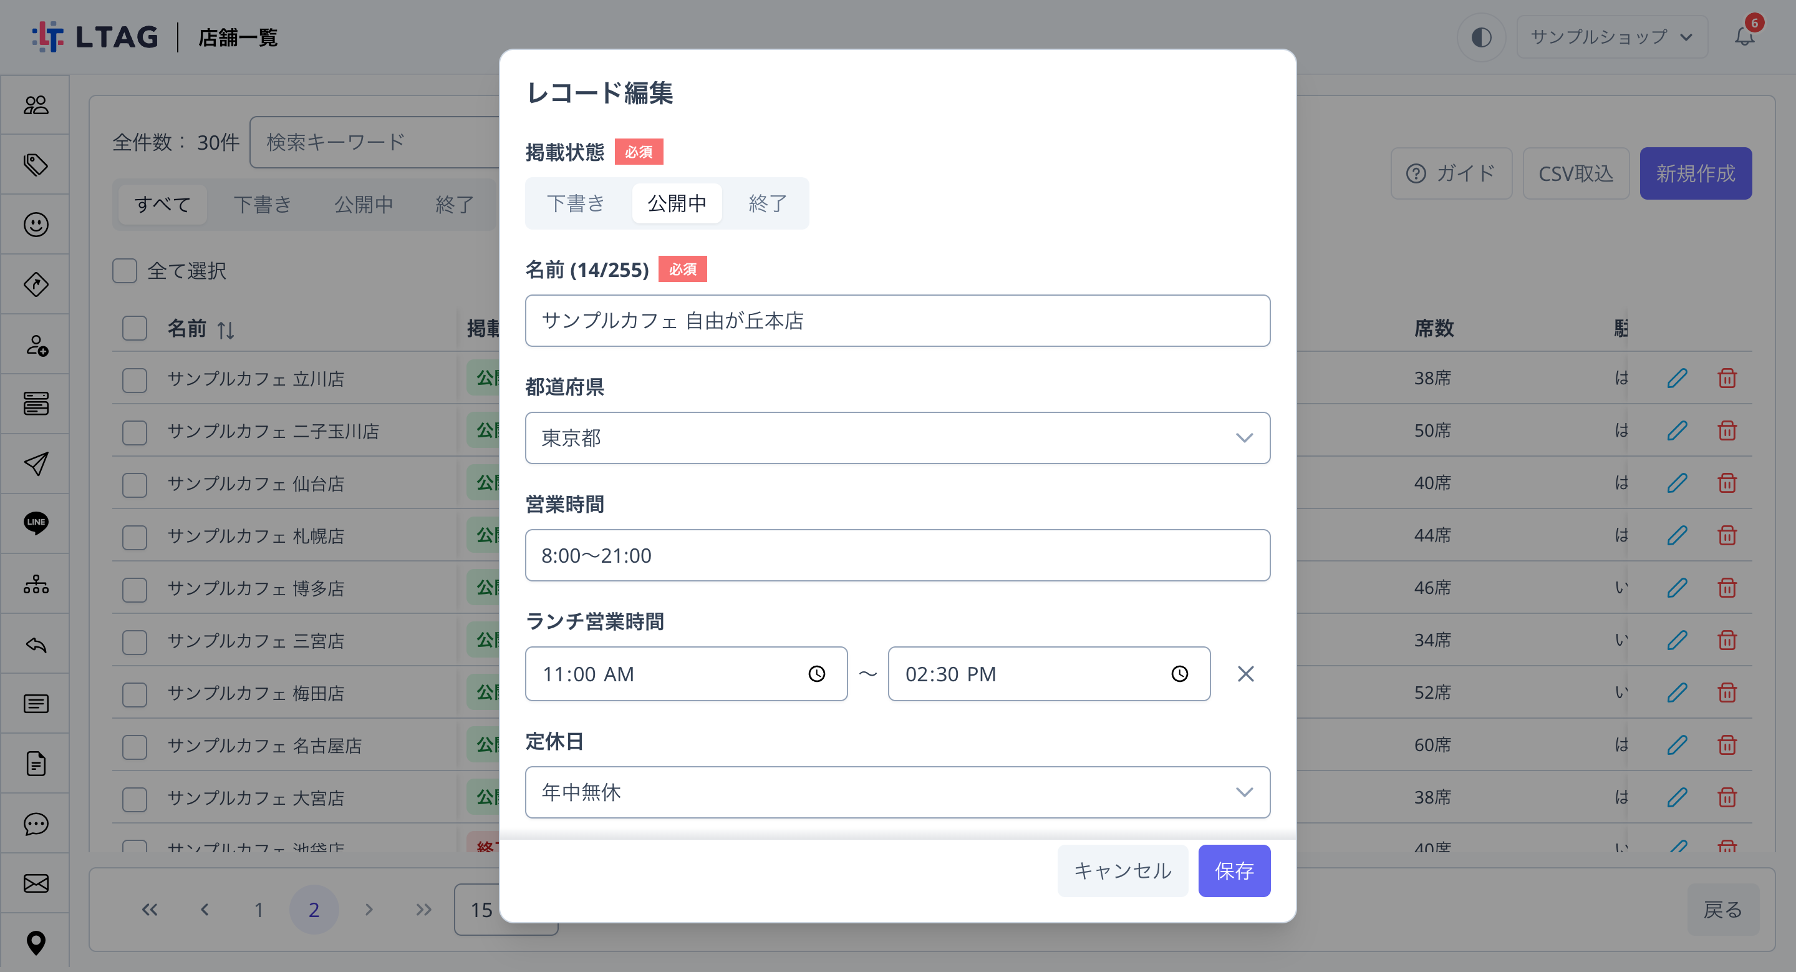Select 公開中 in the dialog status

click(x=676, y=203)
